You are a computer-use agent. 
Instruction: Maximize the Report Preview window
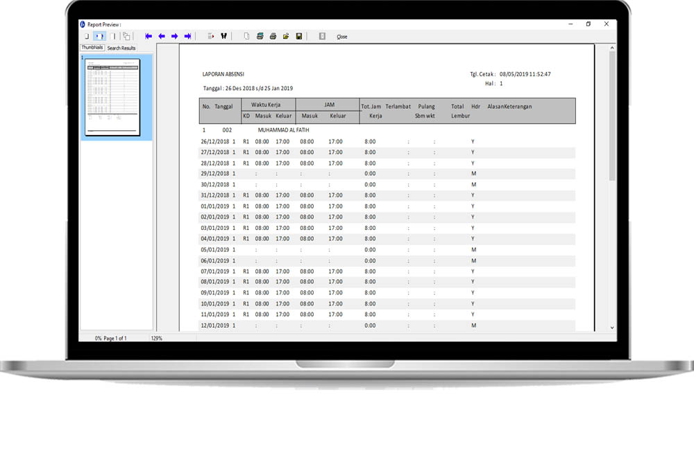pyautogui.click(x=589, y=24)
